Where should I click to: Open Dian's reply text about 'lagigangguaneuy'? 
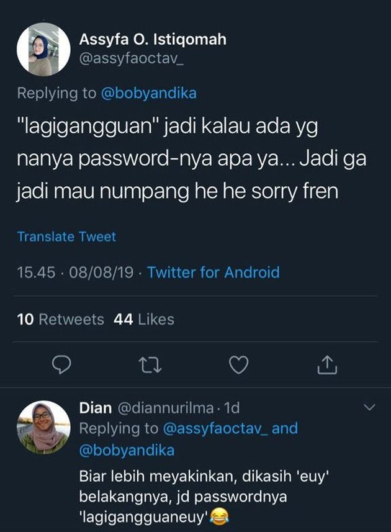(x=204, y=497)
